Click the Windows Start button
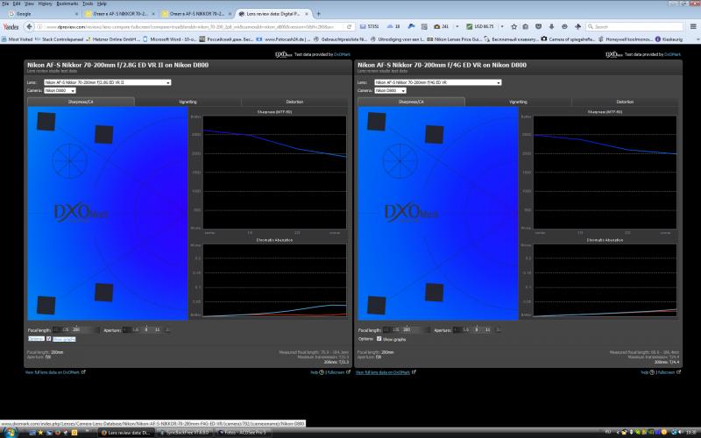Viewport: 701px width, 438px height. pyautogui.click(x=10, y=432)
